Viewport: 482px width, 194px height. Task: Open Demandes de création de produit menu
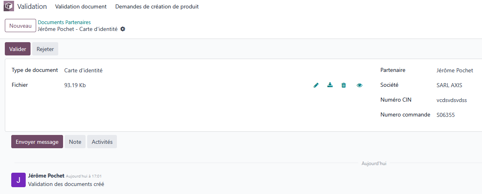click(157, 7)
